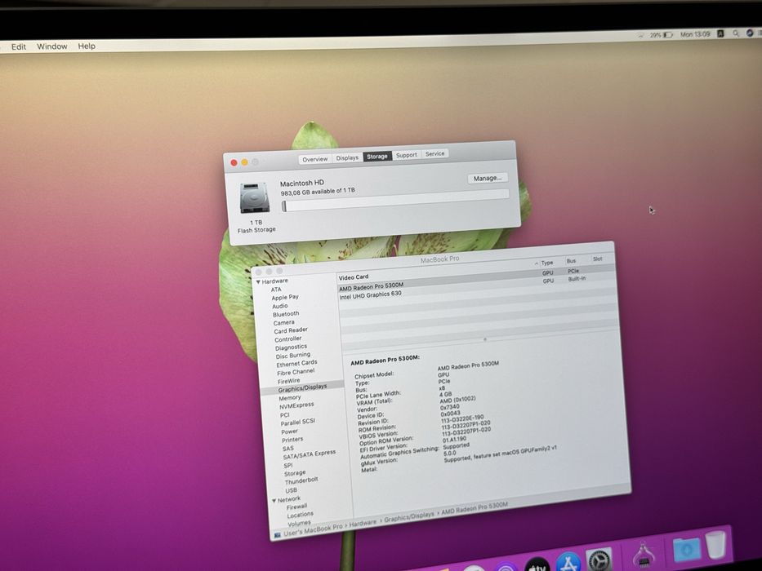This screenshot has width=762, height=571.
Task: Click the MacBook Pro window title
Action: click(439, 259)
